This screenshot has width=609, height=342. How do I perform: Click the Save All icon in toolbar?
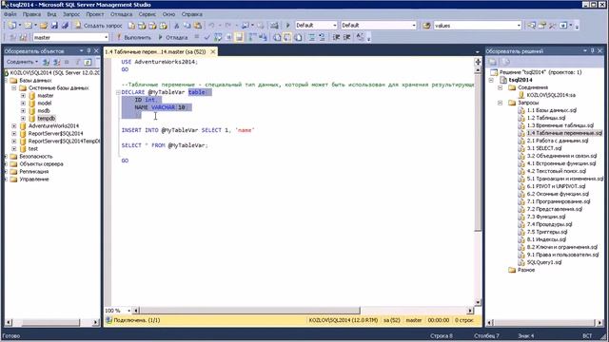coord(65,26)
